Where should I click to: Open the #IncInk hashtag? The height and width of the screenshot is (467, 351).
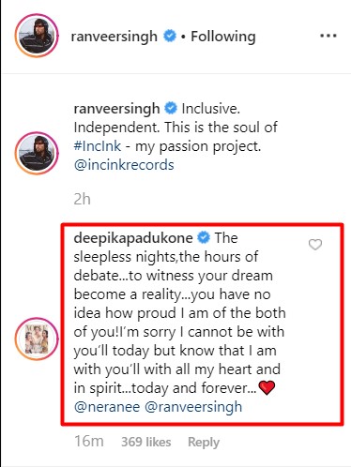98,146
